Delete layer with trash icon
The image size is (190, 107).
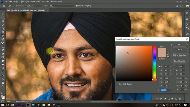pyautogui.click(x=180, y=99)
